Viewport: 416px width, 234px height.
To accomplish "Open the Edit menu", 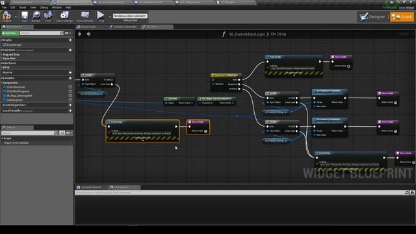I will tap(13, 8).
